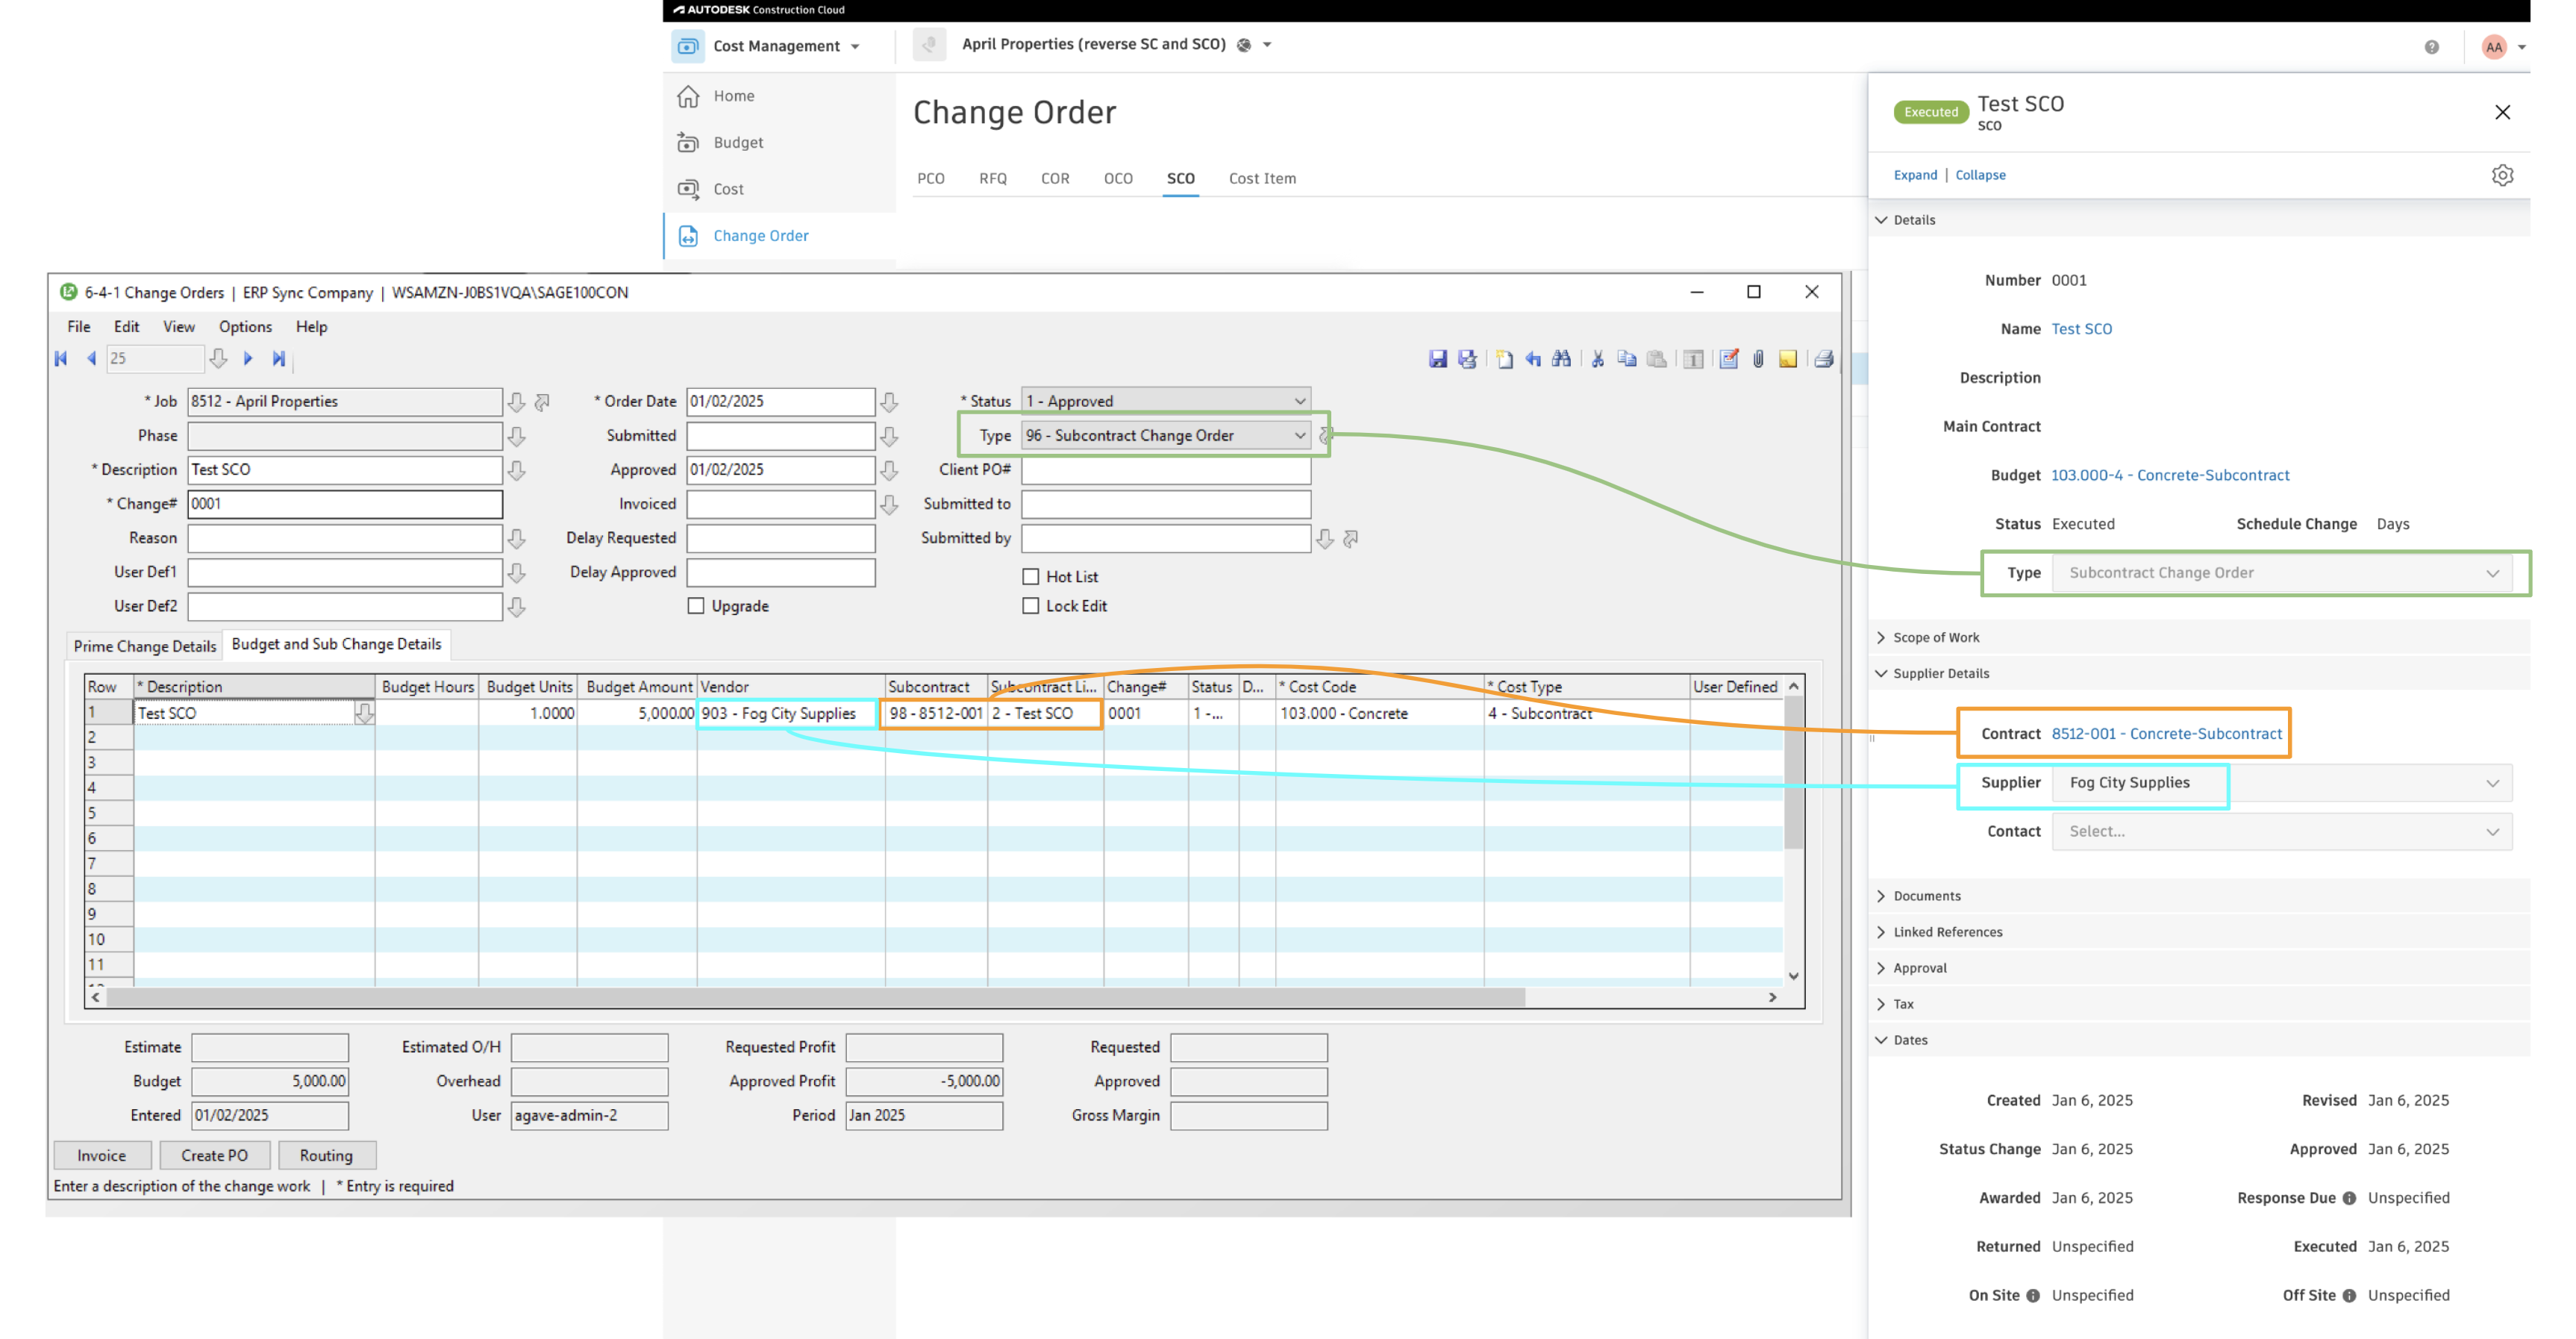Open Type dropdown in Test SCO details
This screenshot has width=2576, height=1339.
[x=2282, y=573]
